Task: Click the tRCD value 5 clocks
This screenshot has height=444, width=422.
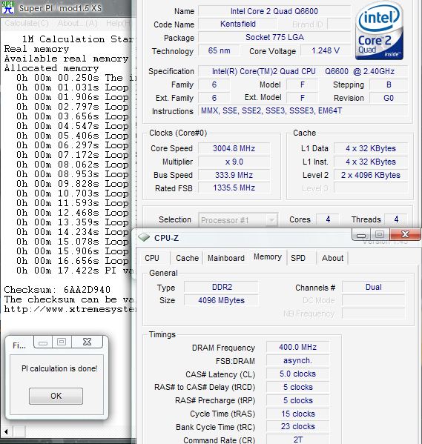Action: [x=297, y=387]
